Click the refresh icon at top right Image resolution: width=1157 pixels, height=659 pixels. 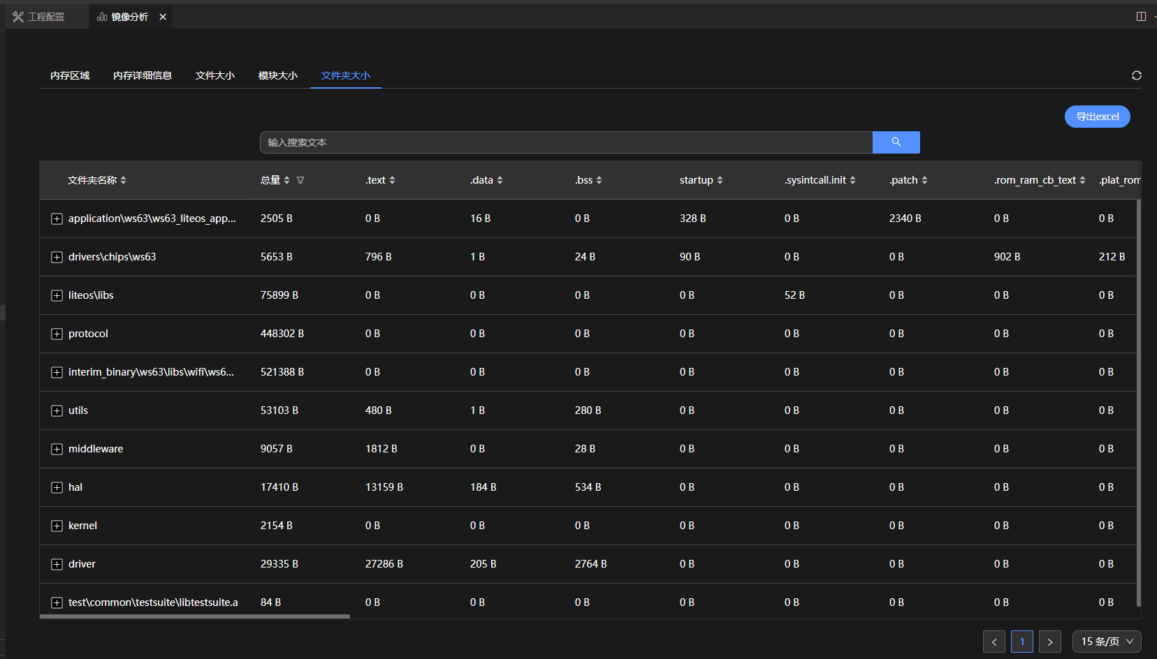pyautogui.click(x=1136, y=75)
